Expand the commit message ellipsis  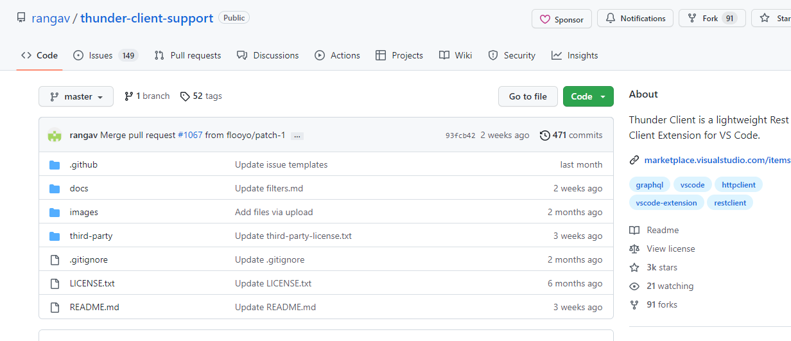click(297, 136)
